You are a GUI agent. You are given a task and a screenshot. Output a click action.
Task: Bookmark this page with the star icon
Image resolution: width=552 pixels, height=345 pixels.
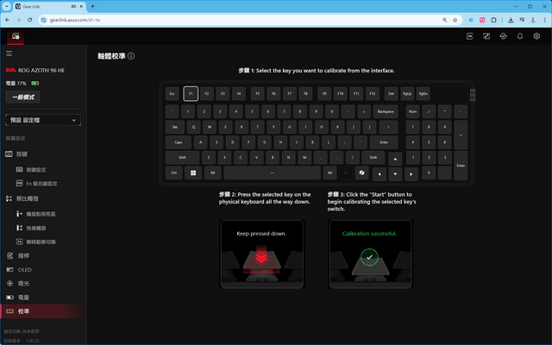(455, 20)
